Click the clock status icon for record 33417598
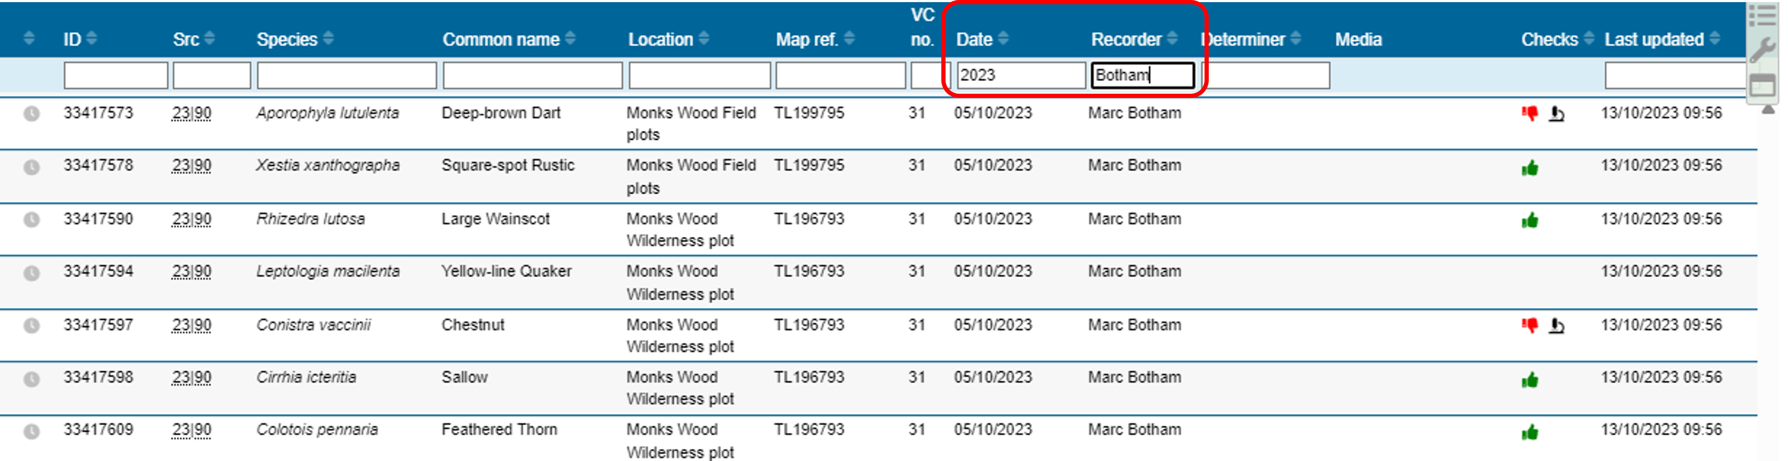The image size is (1788, 461). [31, 379]
